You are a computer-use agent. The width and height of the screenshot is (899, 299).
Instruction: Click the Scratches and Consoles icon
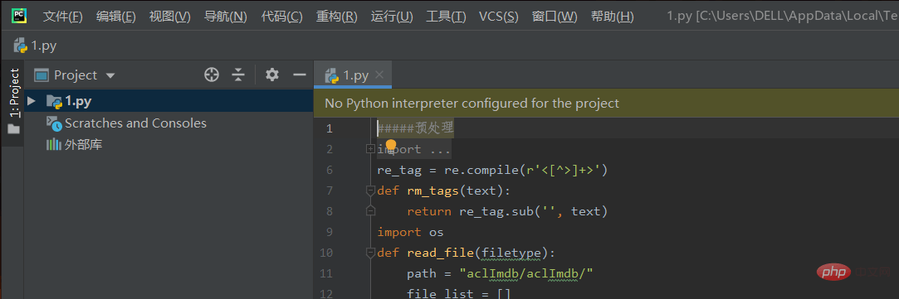[54, 123]
